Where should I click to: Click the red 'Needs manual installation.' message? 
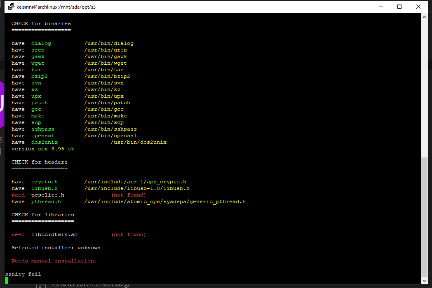(54, 261)
